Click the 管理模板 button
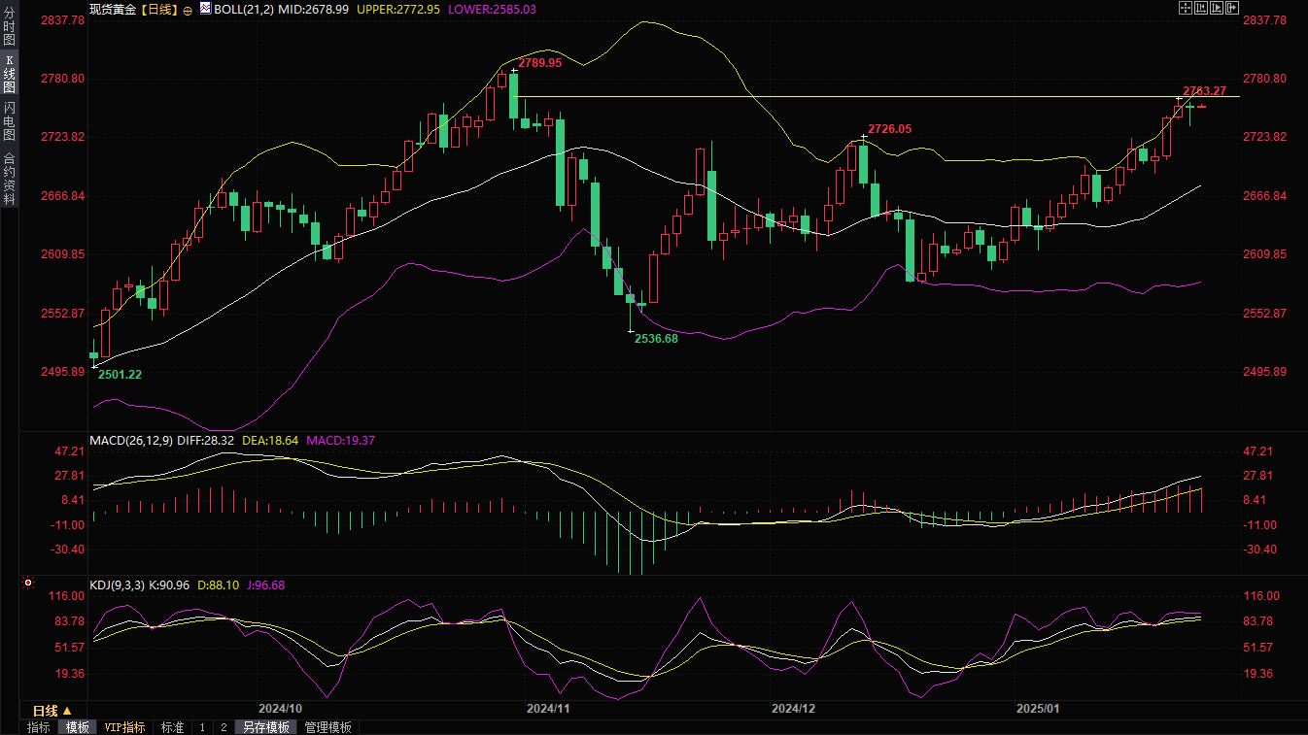Image resolution: width=1308 pixels, height=735 pixels. (327, 727)
